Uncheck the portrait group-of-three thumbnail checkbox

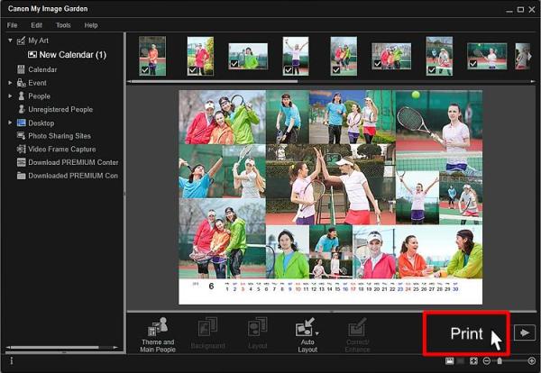[x=336, y=70]
